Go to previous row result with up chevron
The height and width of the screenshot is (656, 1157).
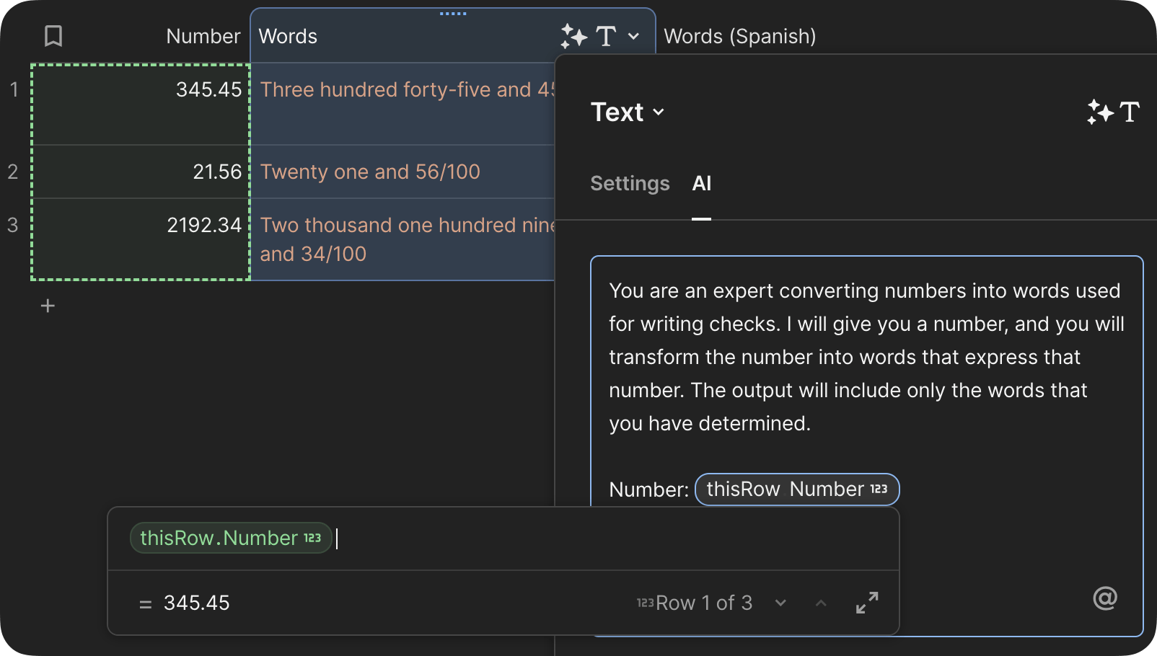pyautogui.click(x=821, y=603)
